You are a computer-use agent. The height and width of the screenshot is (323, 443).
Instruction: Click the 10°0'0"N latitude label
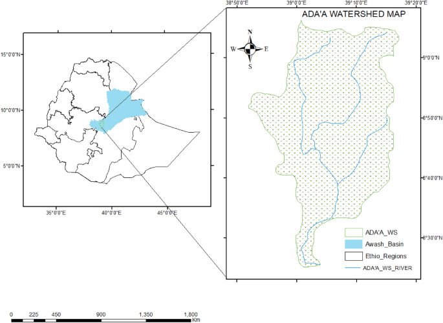(10, 110)
